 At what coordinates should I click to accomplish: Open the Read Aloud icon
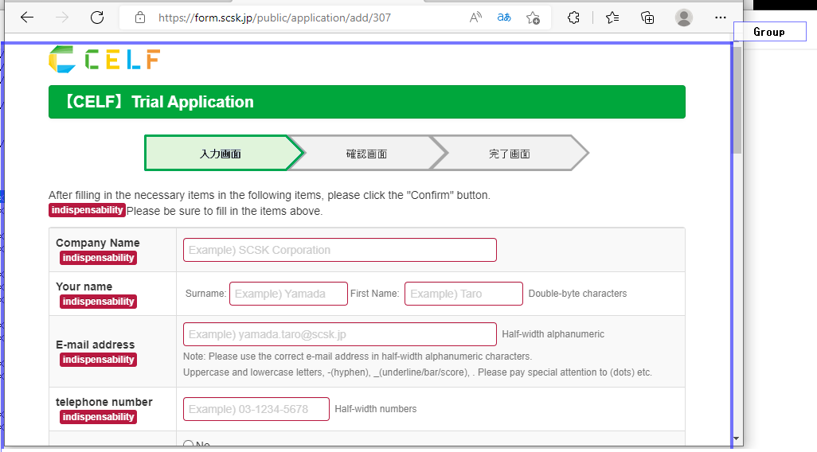475,18
